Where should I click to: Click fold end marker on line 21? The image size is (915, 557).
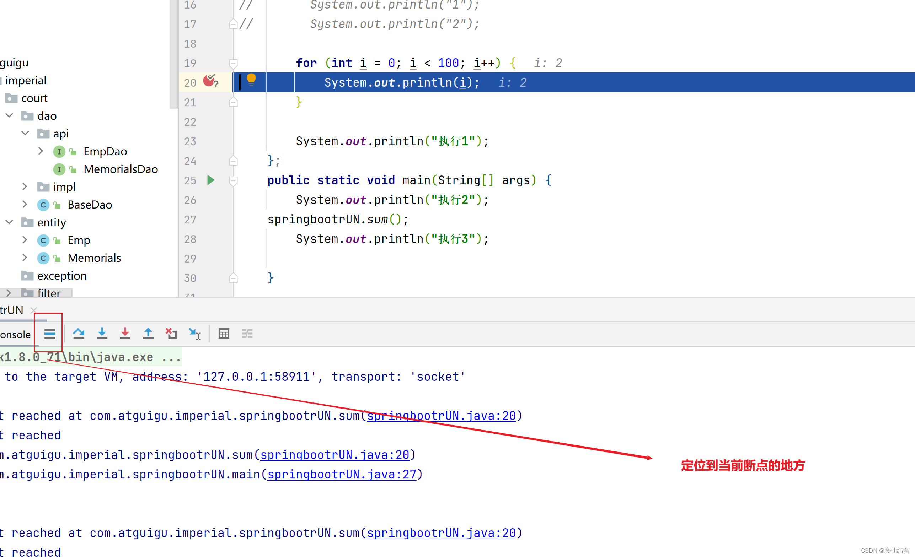(233, 102)
